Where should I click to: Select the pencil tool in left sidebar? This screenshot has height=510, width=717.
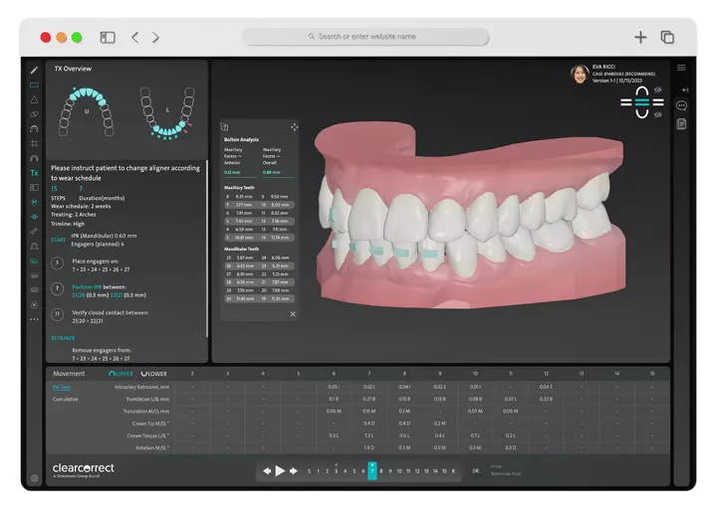coord(34,71)
